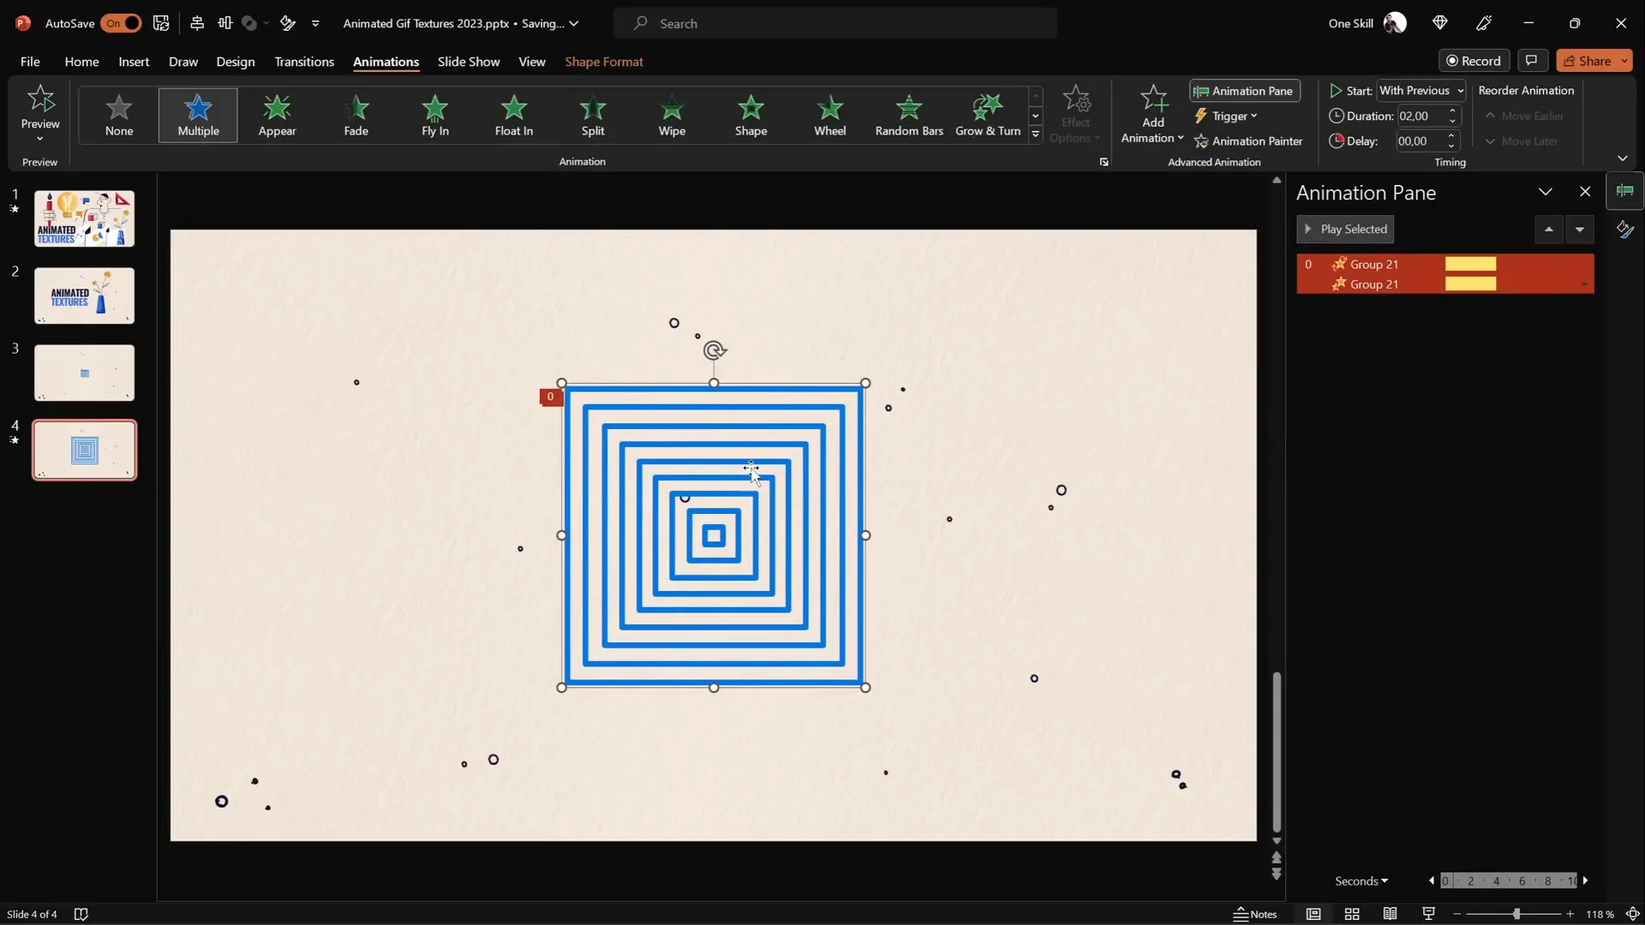Viewport: 1645px width, 925px height.
Task: Select the Animation Painter tool
Action: [x=1248, y=140]
